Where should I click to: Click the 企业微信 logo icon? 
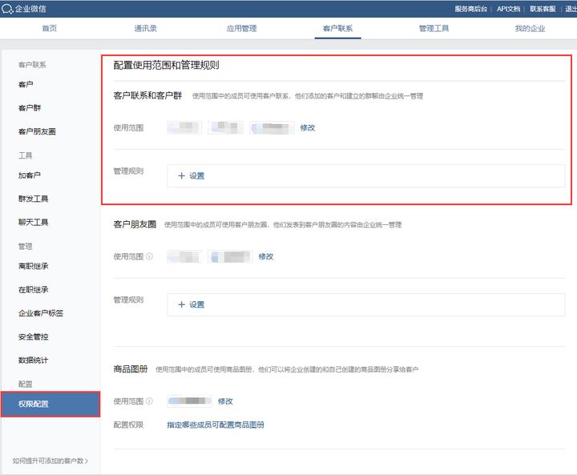7,9
